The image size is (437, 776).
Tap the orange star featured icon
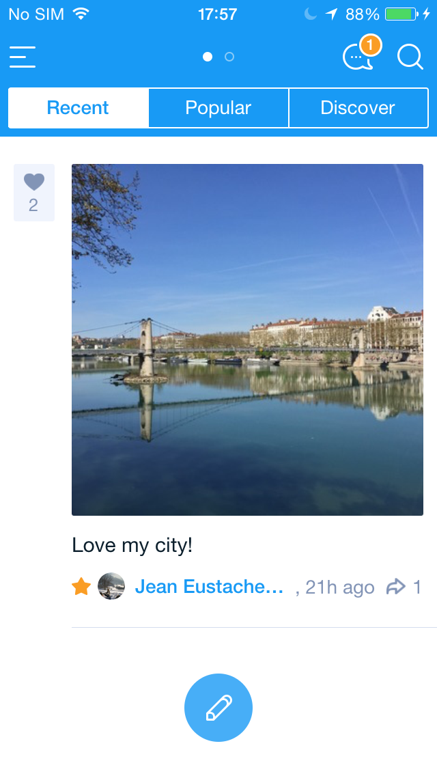pyautogui.click(x=81, y=587)
